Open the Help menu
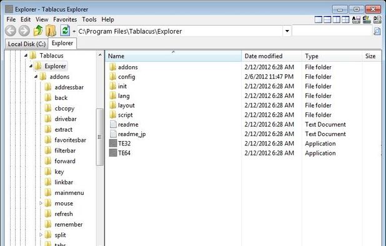Viewport: 386px width, 246px height. (x=107, y=19)
